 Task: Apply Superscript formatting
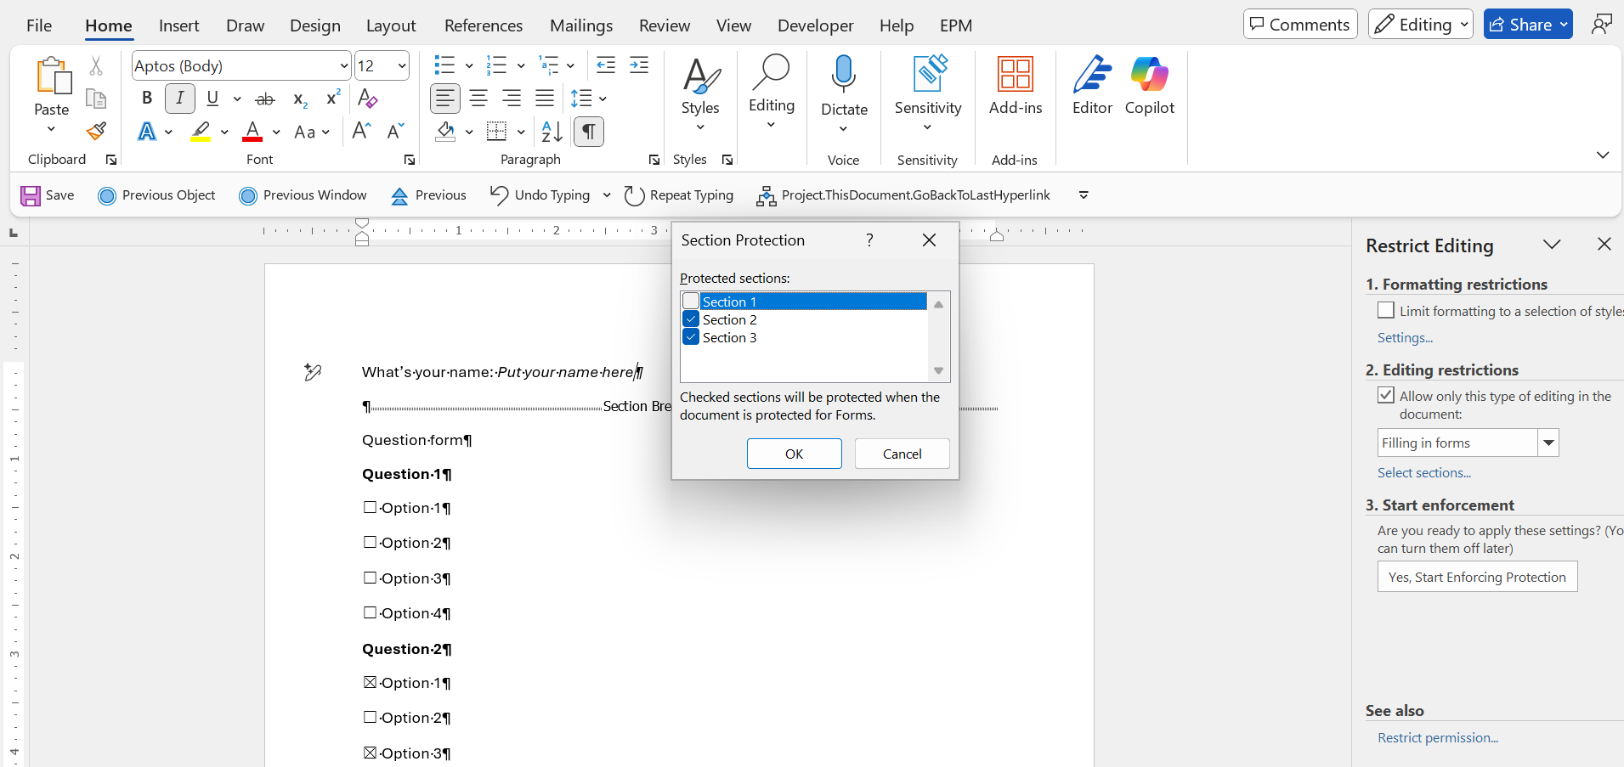(333, 99)
